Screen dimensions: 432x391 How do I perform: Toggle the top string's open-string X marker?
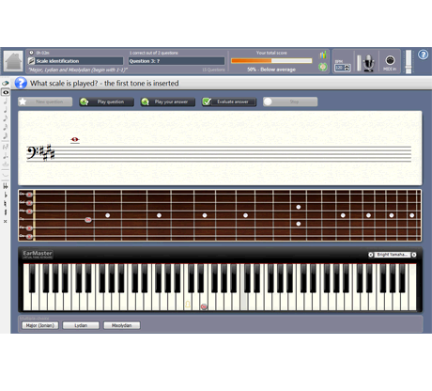pyautogui.click(x=29, y=195)
